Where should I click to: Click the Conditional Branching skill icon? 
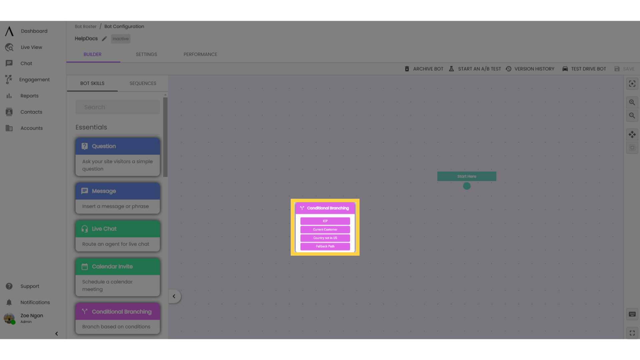(x=84, y=312)
